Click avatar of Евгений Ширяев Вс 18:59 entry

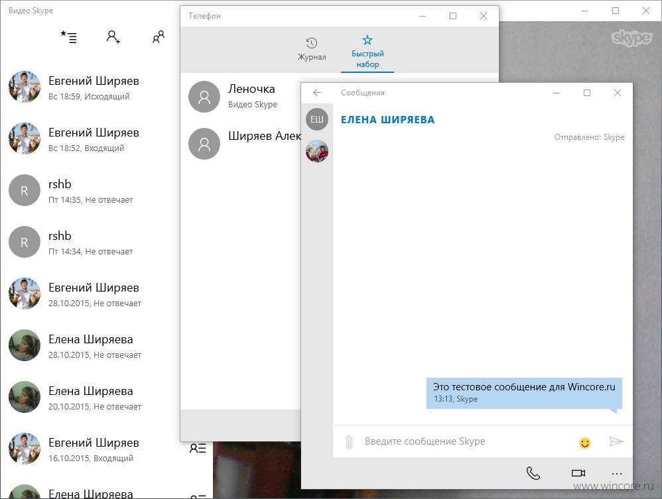coord(25,87)
